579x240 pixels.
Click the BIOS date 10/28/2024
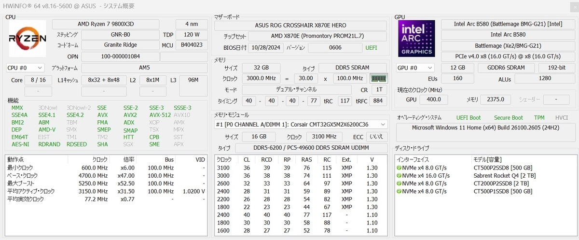coord(266,48)
